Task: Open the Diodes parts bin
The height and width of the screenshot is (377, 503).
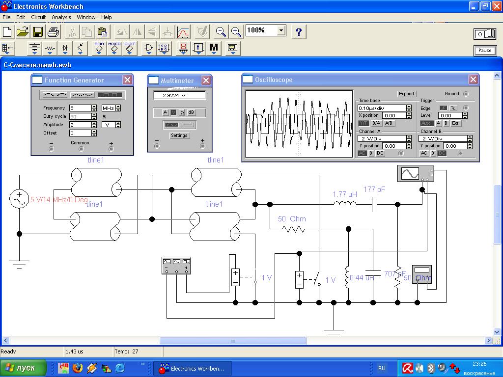Action: pyautogui.click(x=65, y=48)
